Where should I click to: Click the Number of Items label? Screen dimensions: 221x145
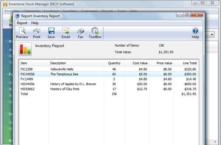coord(127,46)
